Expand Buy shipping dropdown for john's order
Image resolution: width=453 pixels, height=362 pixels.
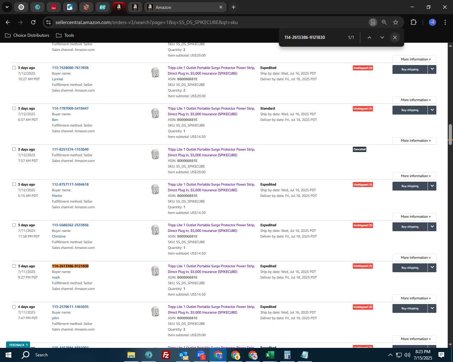[x=432, y=308]
